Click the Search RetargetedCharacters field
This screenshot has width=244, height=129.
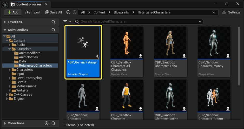coord(139,21)
